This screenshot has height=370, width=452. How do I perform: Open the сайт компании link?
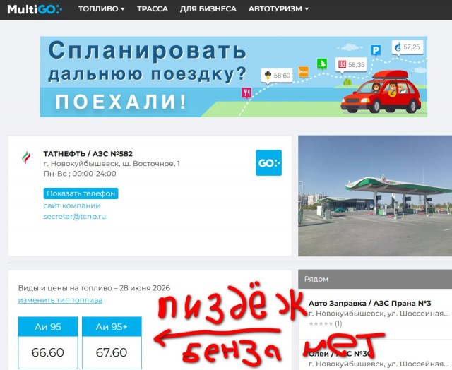(72, 205)
